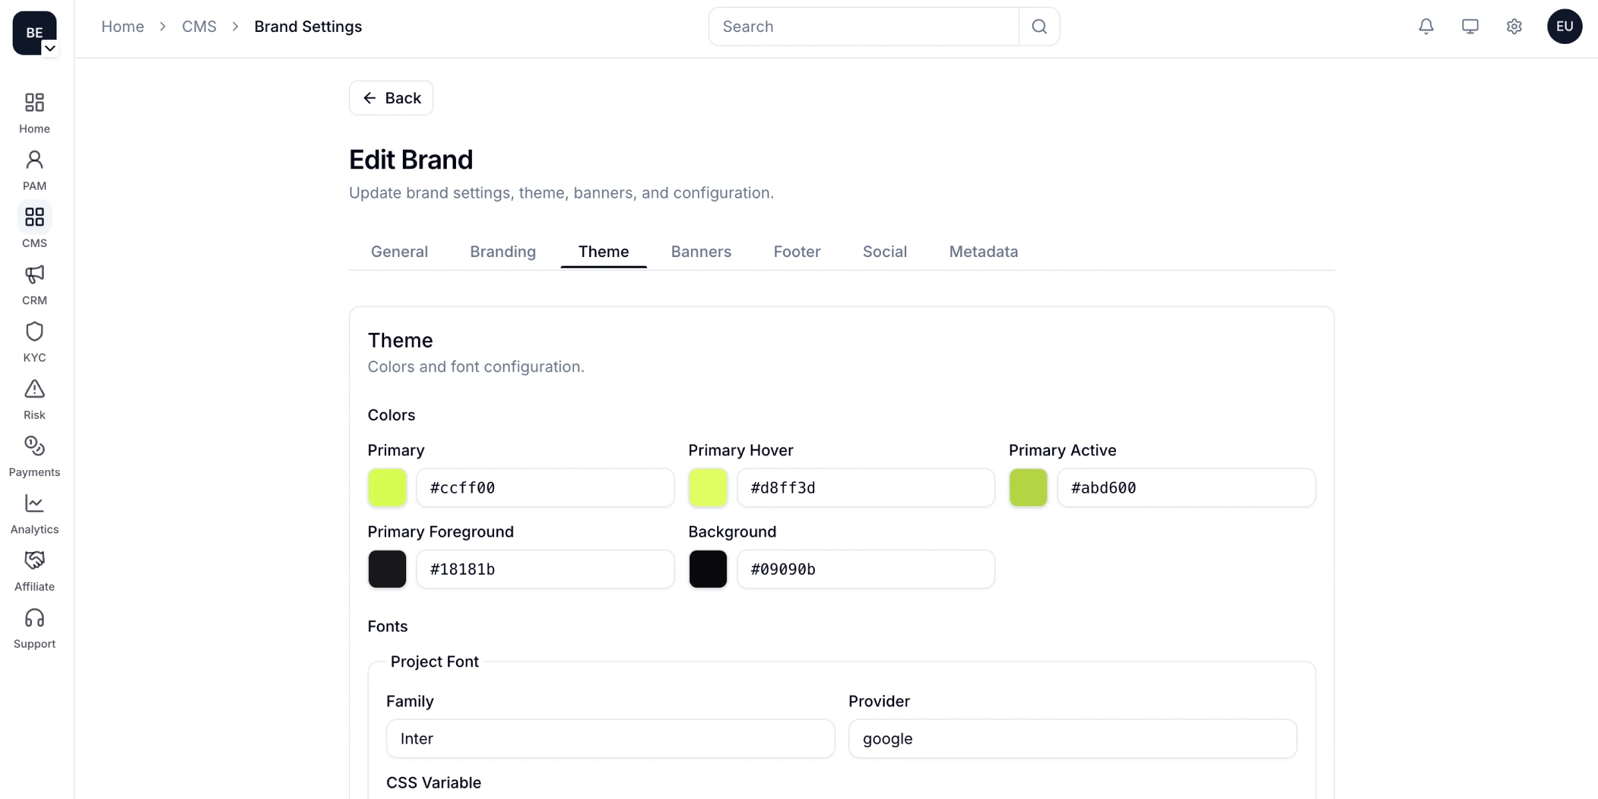This screenshot has height=799, width=1598.
Task: Switch to the Metadata tab
Action: pyautogui.click(x=983, y=252)
